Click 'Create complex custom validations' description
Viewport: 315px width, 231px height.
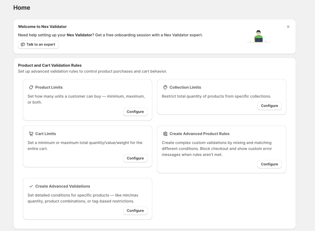pos(217,149)
